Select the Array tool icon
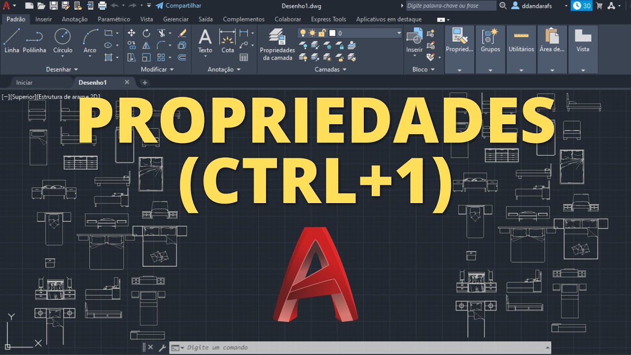Viewport: 631px width, 355px height. pos(161,57)
